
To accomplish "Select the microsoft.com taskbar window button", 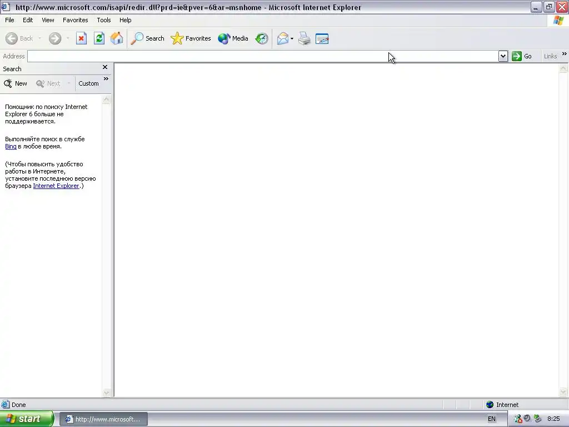I will coord(103,419).
